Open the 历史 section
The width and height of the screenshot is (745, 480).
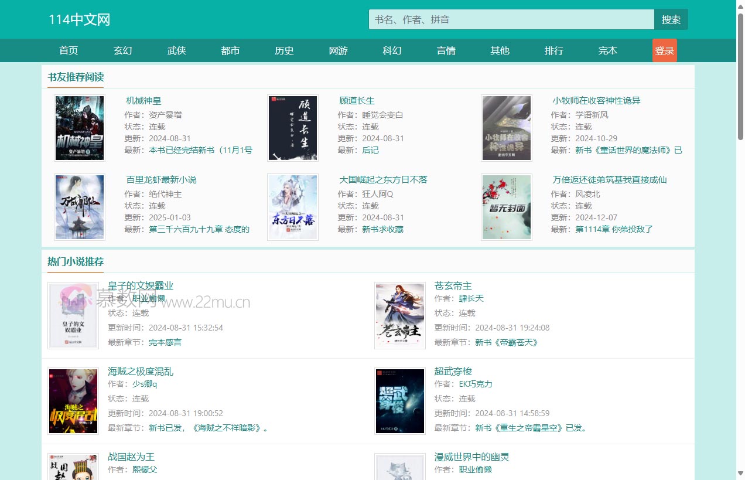coord(284,50)
